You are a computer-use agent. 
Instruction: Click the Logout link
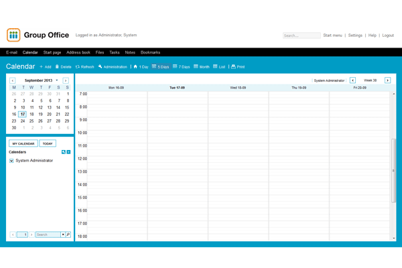[x=388, y=36]
